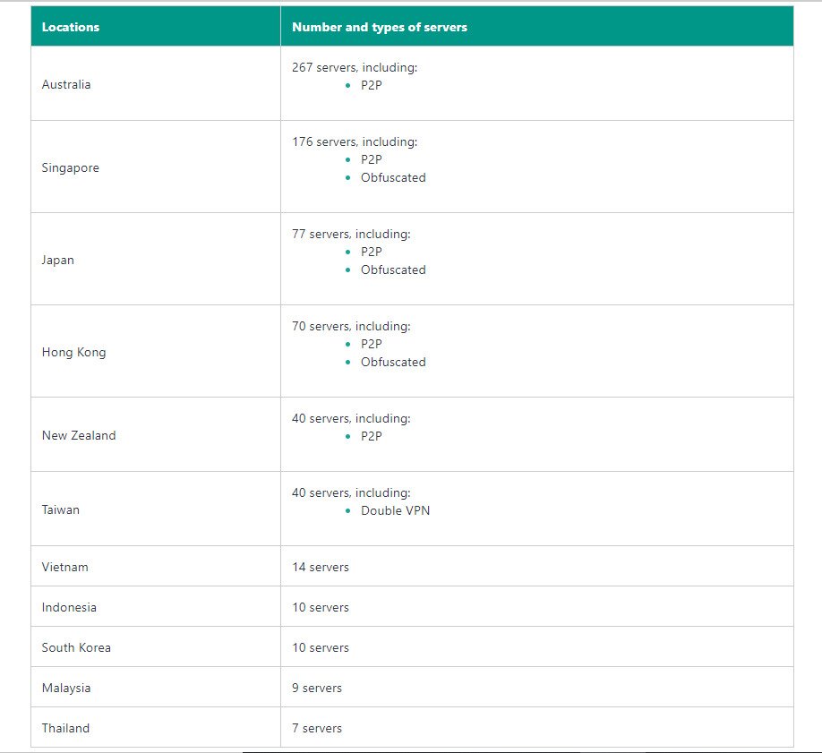Click the "77 servers, including:" text
The width and height of the screenshot is (822, 753).
351,234
